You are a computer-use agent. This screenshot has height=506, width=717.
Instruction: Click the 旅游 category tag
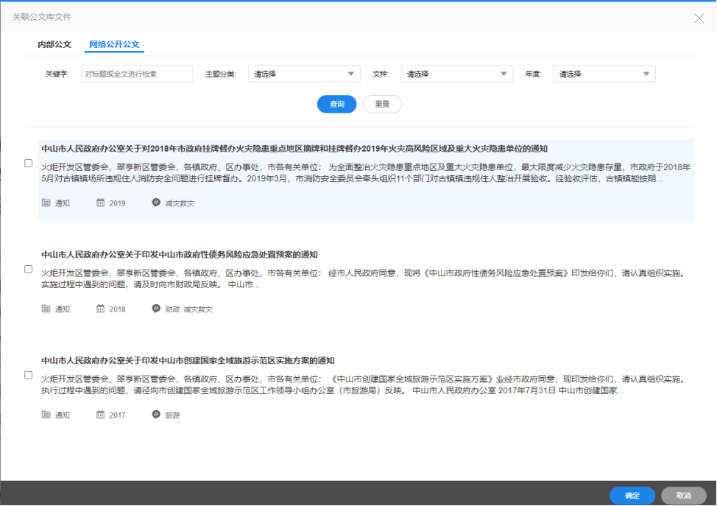(172, 415)
